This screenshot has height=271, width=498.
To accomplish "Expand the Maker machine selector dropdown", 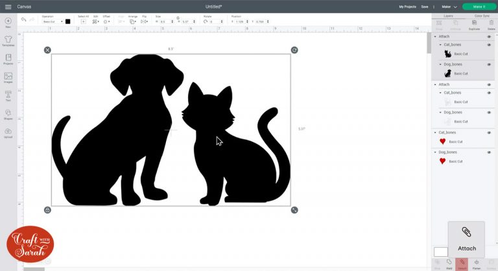I will (450, 6).
